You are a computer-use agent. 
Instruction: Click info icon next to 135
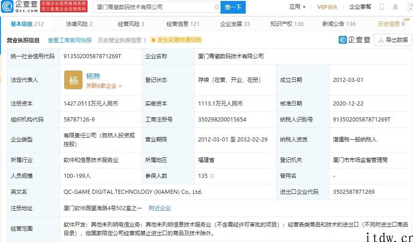click(212, 176)
